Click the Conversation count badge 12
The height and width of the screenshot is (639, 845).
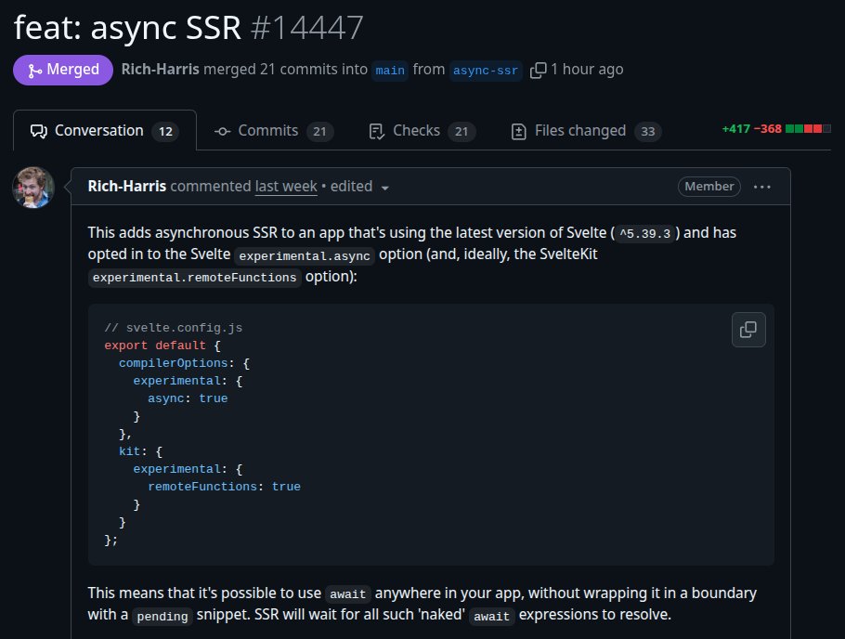(165, 132)
